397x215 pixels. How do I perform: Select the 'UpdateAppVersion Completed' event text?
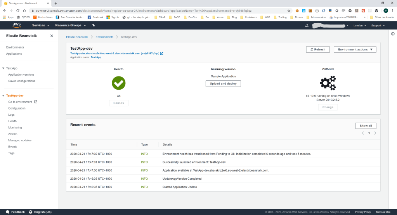tap(182, 179)
